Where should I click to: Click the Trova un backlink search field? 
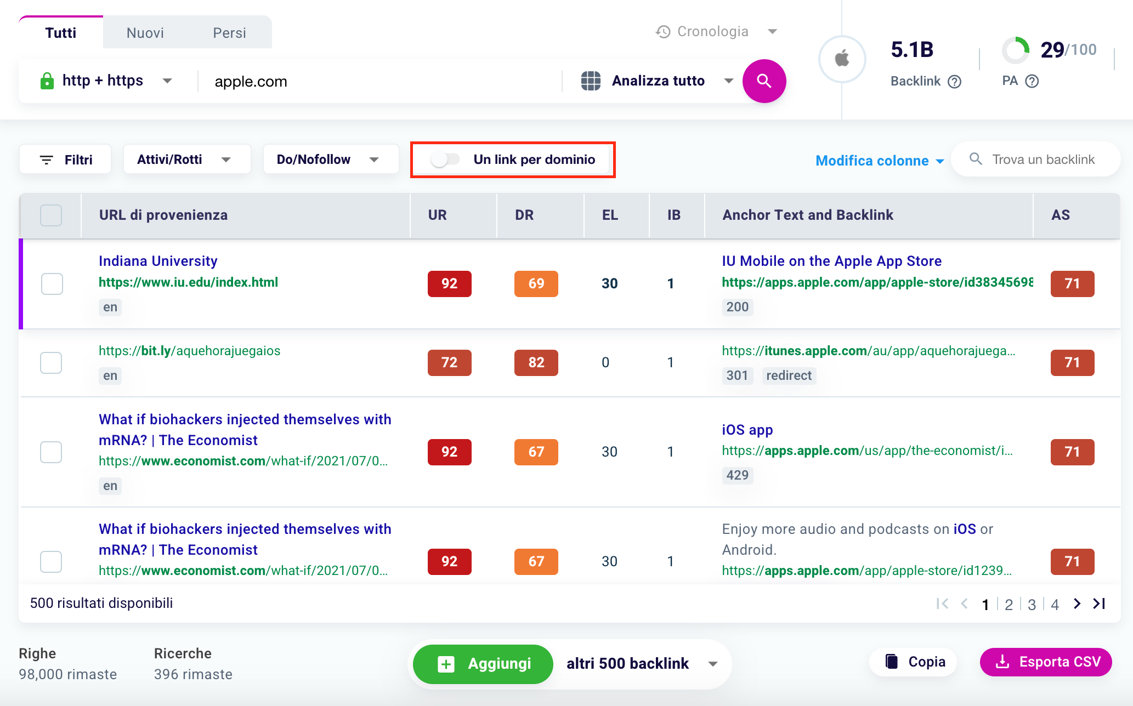coord(1036,160)
